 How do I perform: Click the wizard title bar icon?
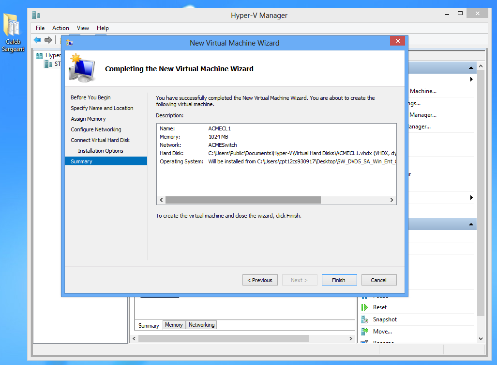70,43
